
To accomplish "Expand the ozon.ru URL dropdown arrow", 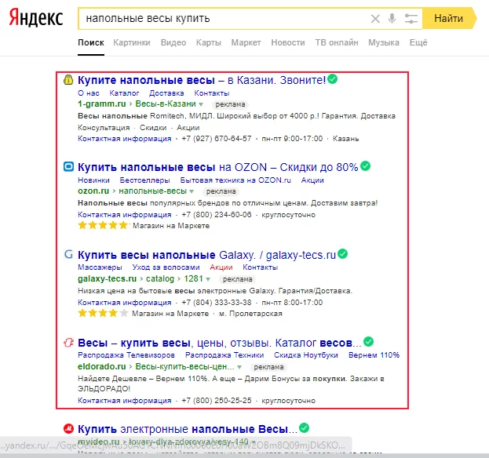I will [x=192, y=191].
